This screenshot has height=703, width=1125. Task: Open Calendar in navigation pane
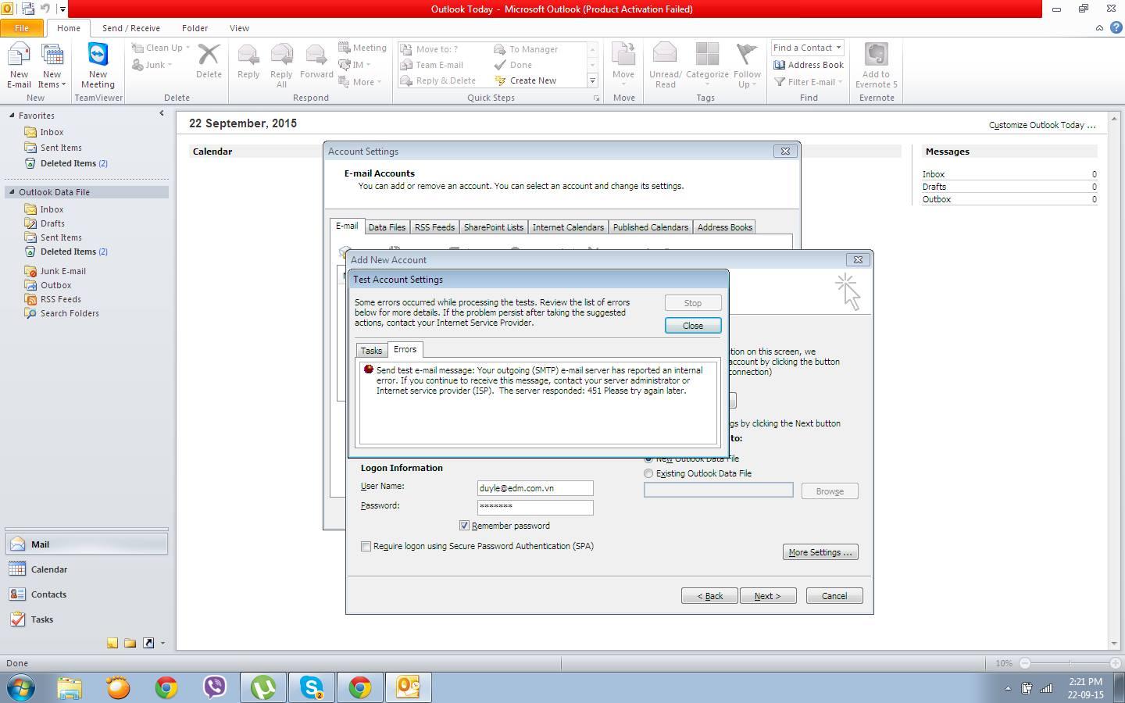[x=86, y=569]
